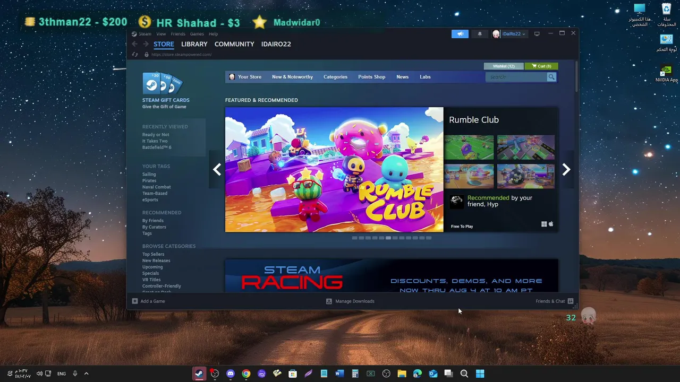Viewport: 680px width, 382px height.
Task: View first Rumble Club screenshot thumbnail
Action: pos(469,147)
